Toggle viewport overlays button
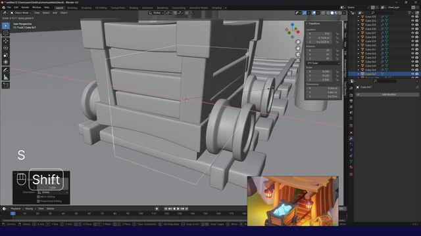Image resolution: width=421 pixels, height=236 pixels. [314, 13]
